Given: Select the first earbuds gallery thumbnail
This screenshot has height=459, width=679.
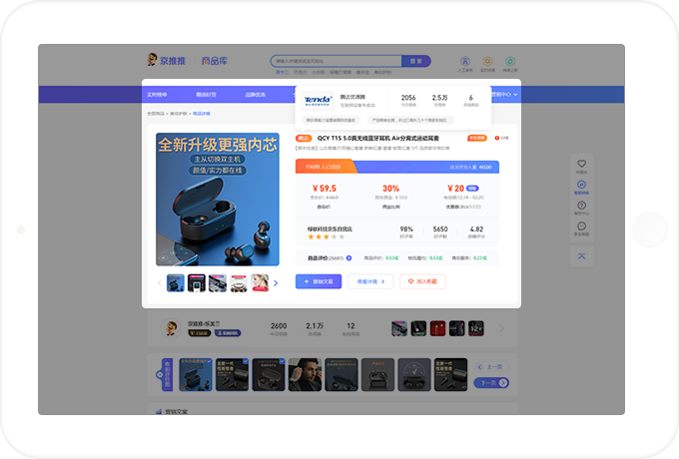Looking at the screenshot, I should click(176, 282).
